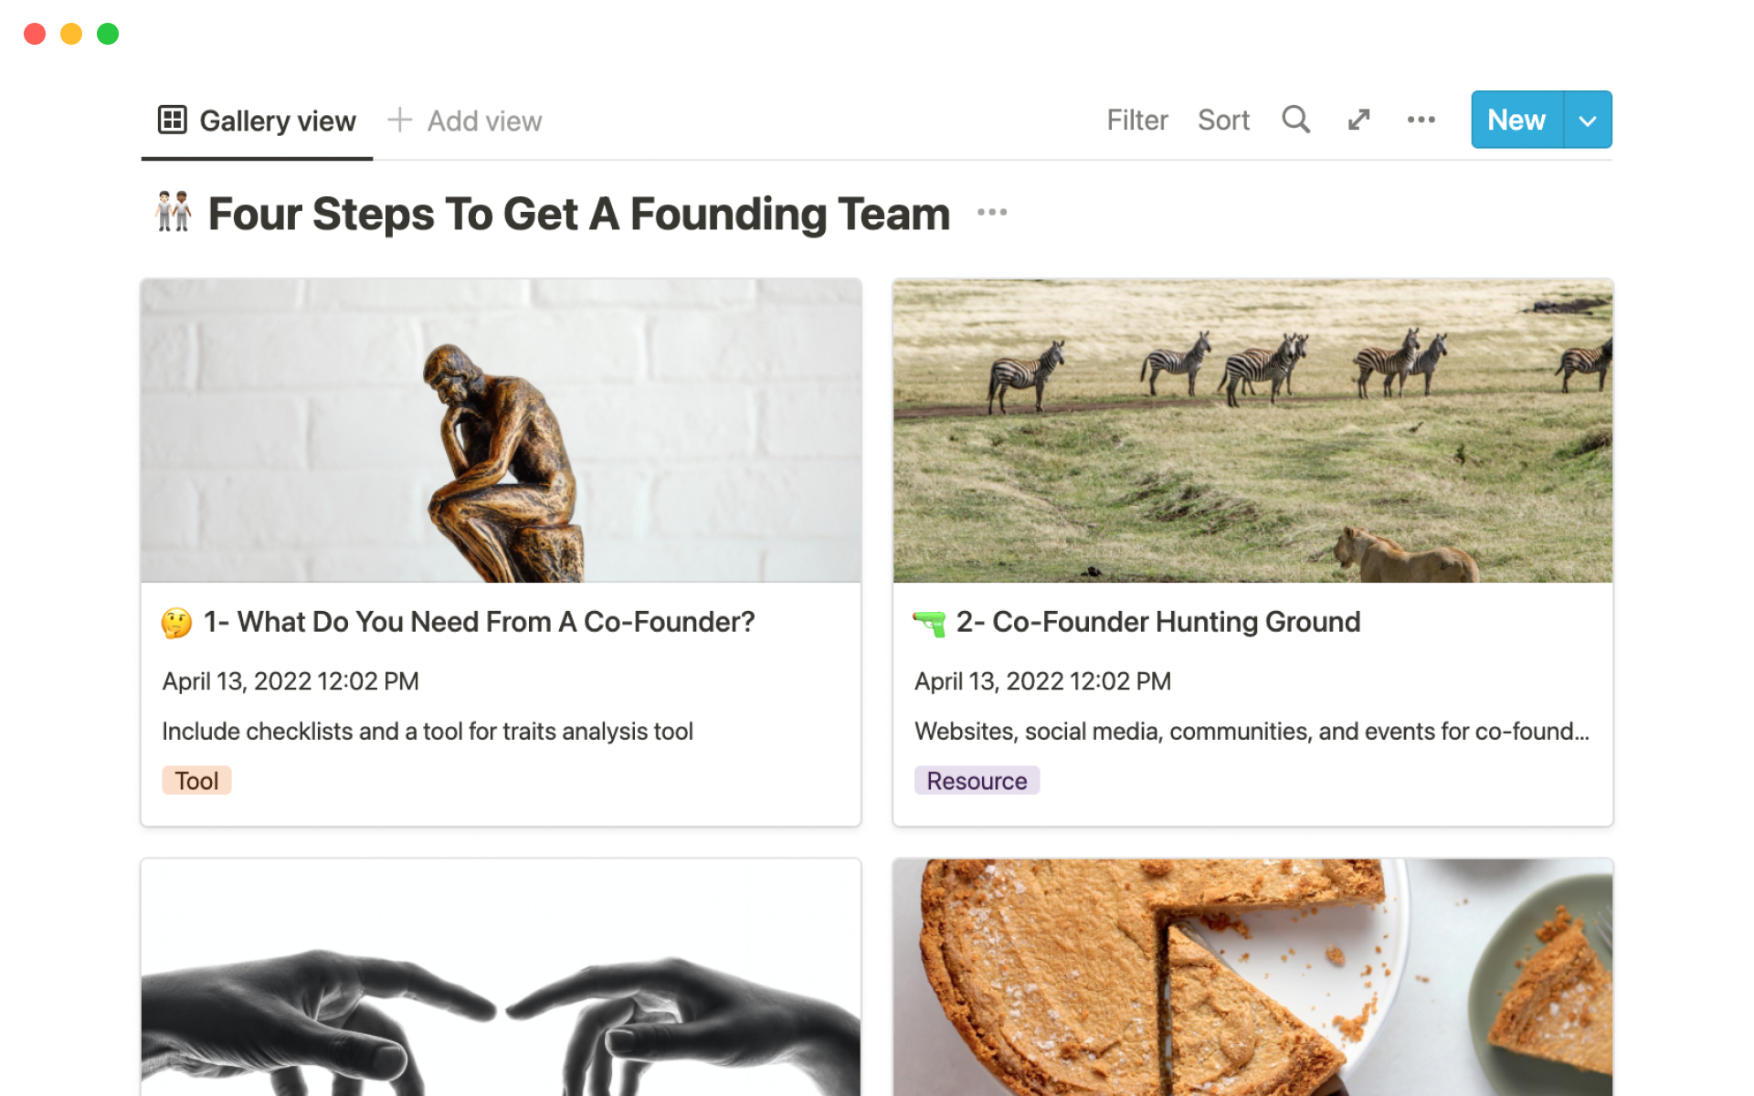
Task: Open the Filter options
Action: click(1136, 120)
